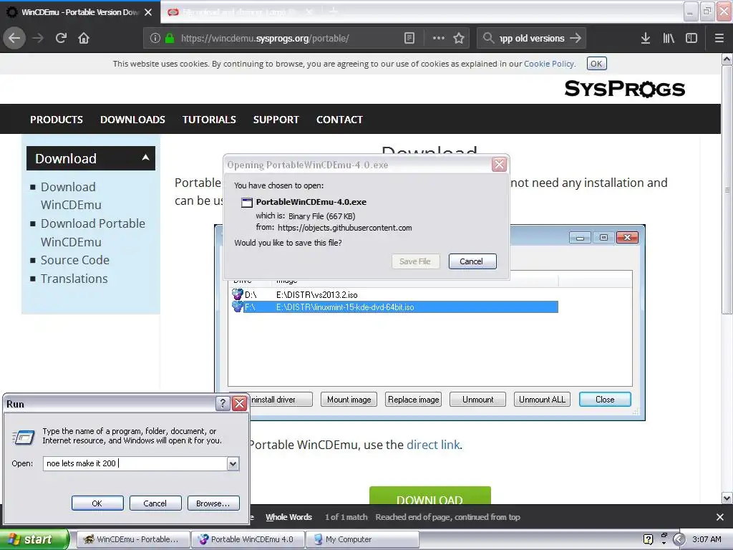Image resolution: width=733 pixels, height=550 pixels.
Task: Close the WinCDEmu Portable Version tab
Action: click(x=148, y=12)
